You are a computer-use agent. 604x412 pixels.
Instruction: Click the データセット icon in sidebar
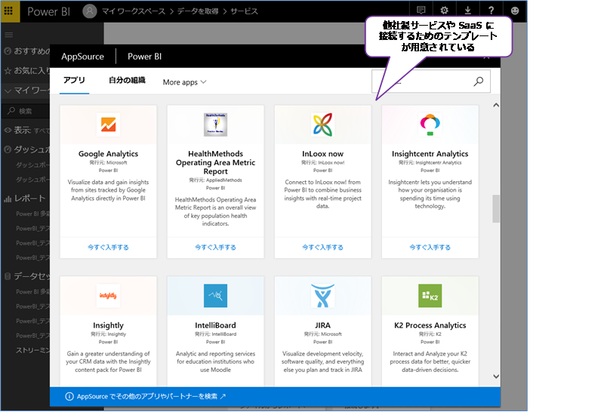[8, 276]
